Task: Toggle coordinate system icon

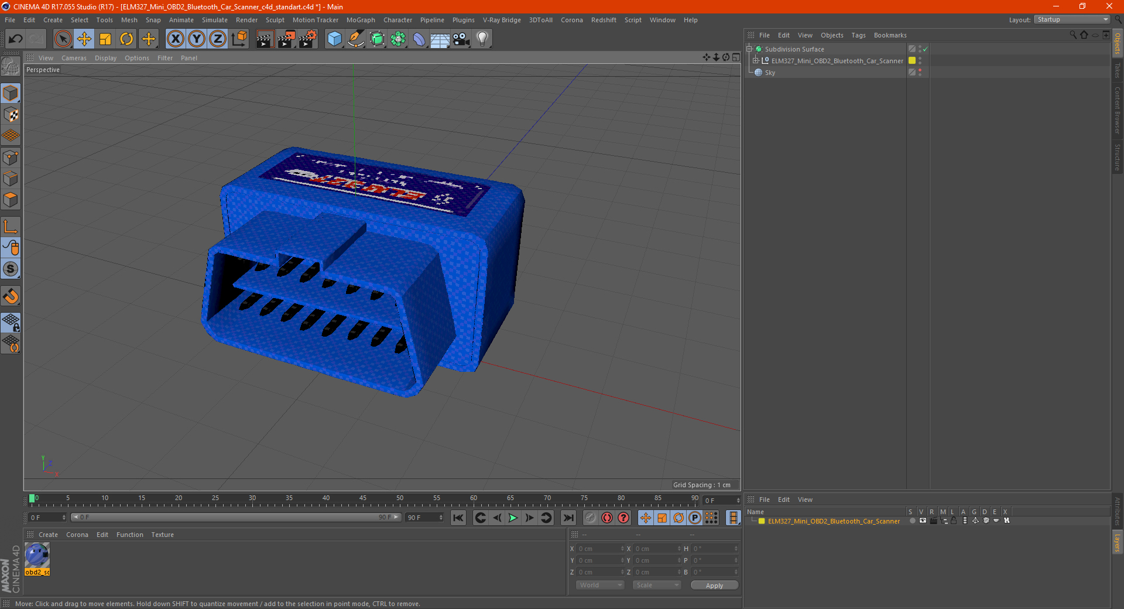Action: click(239, 39)
